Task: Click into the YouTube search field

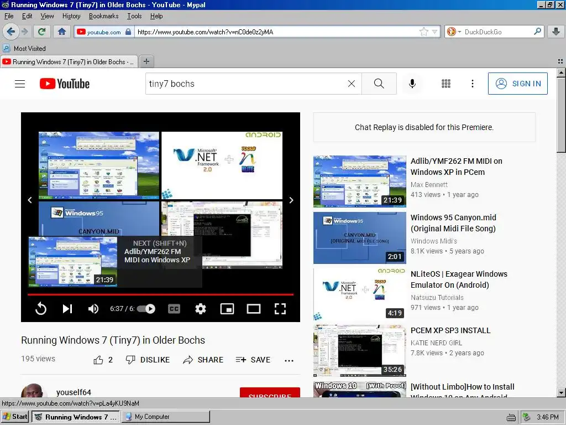Action: [x=245, y=84]
